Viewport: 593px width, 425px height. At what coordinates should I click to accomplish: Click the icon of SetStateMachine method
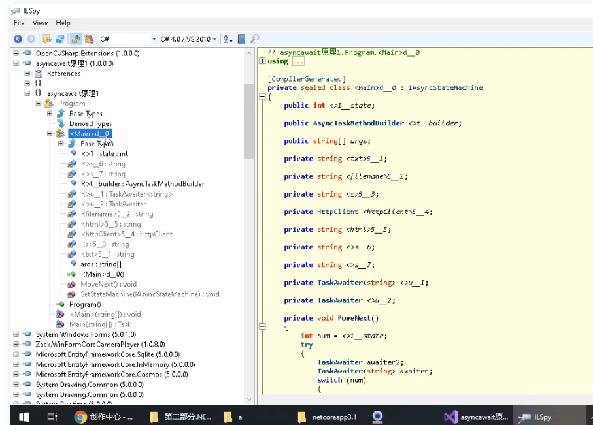pyautogui.click(x=71, y=294)
